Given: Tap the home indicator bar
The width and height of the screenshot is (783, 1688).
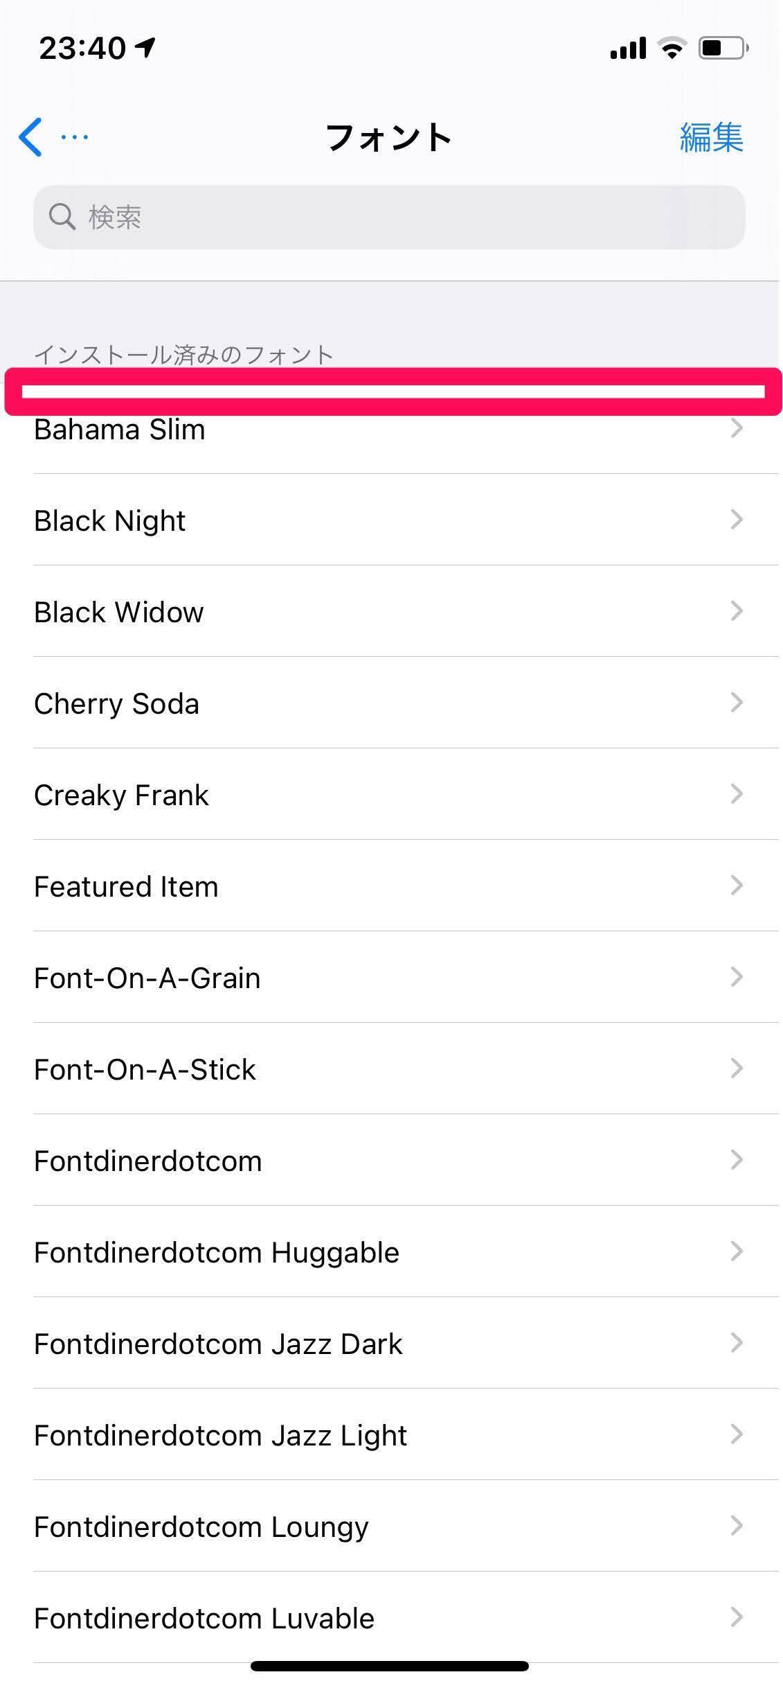Looking at the screenshot, I should [x=389, y=1666].
